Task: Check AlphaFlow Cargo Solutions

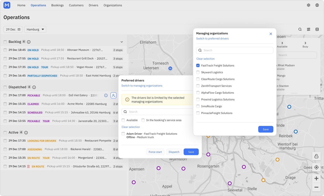Action: tap(198, 93)
